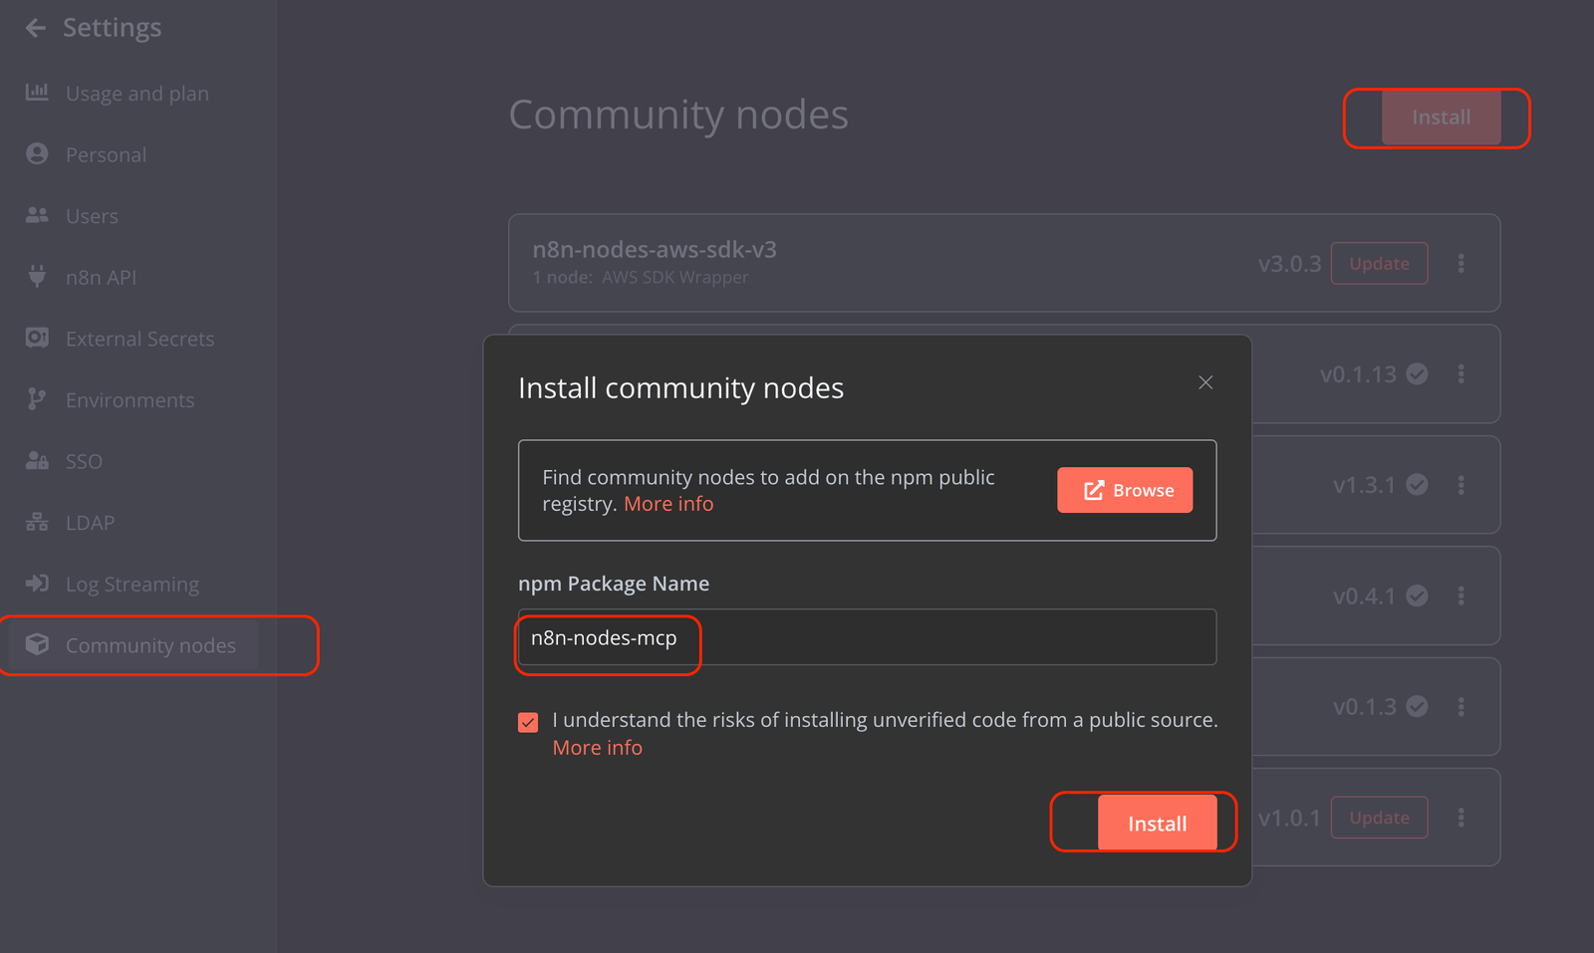1594x953 pixels.
Task: Open SSO settings from the sidebar
Action: 37,460
